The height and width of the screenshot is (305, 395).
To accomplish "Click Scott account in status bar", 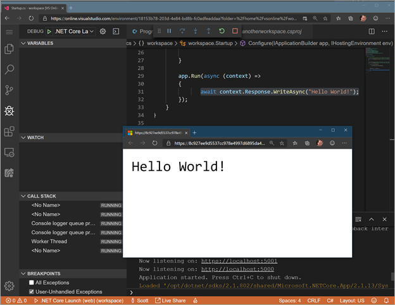I will [140, 301].
